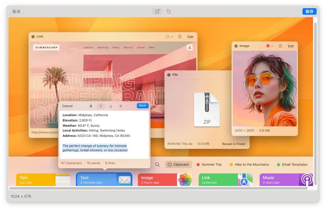
Task: Click the yellow Hike to the Mountains dot
Action: pyautogui.click(x=231, y=165)
